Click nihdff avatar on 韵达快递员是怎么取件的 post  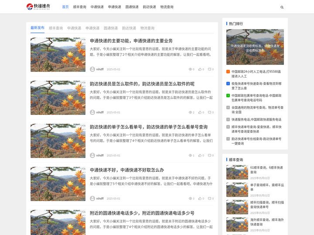point(92,112)
